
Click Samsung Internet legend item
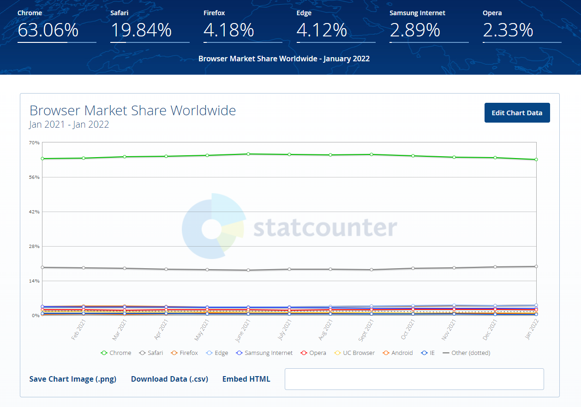point(264,353)
